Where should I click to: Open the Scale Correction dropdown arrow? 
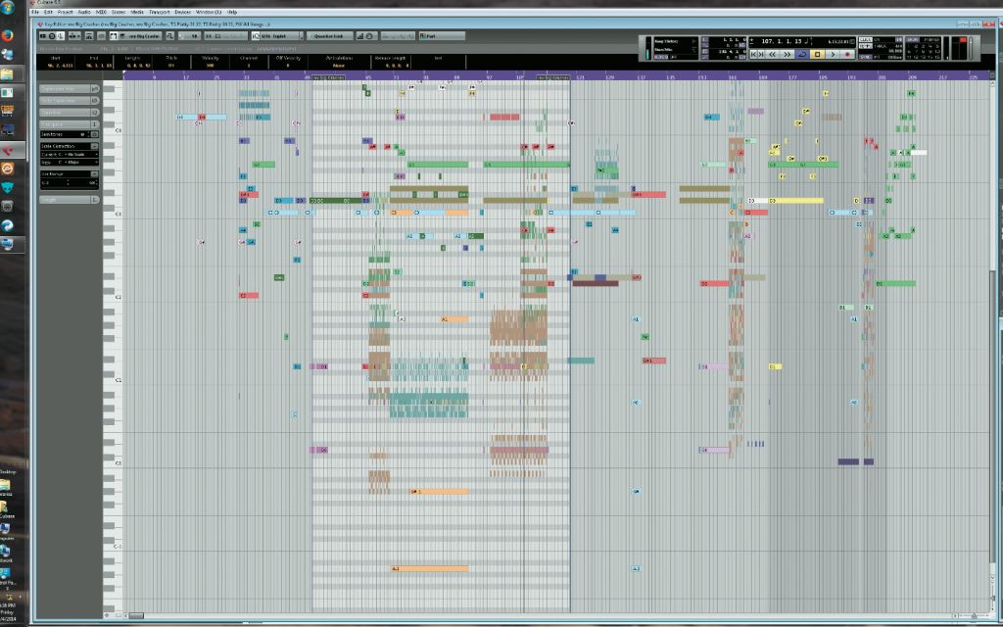point(95,147)
